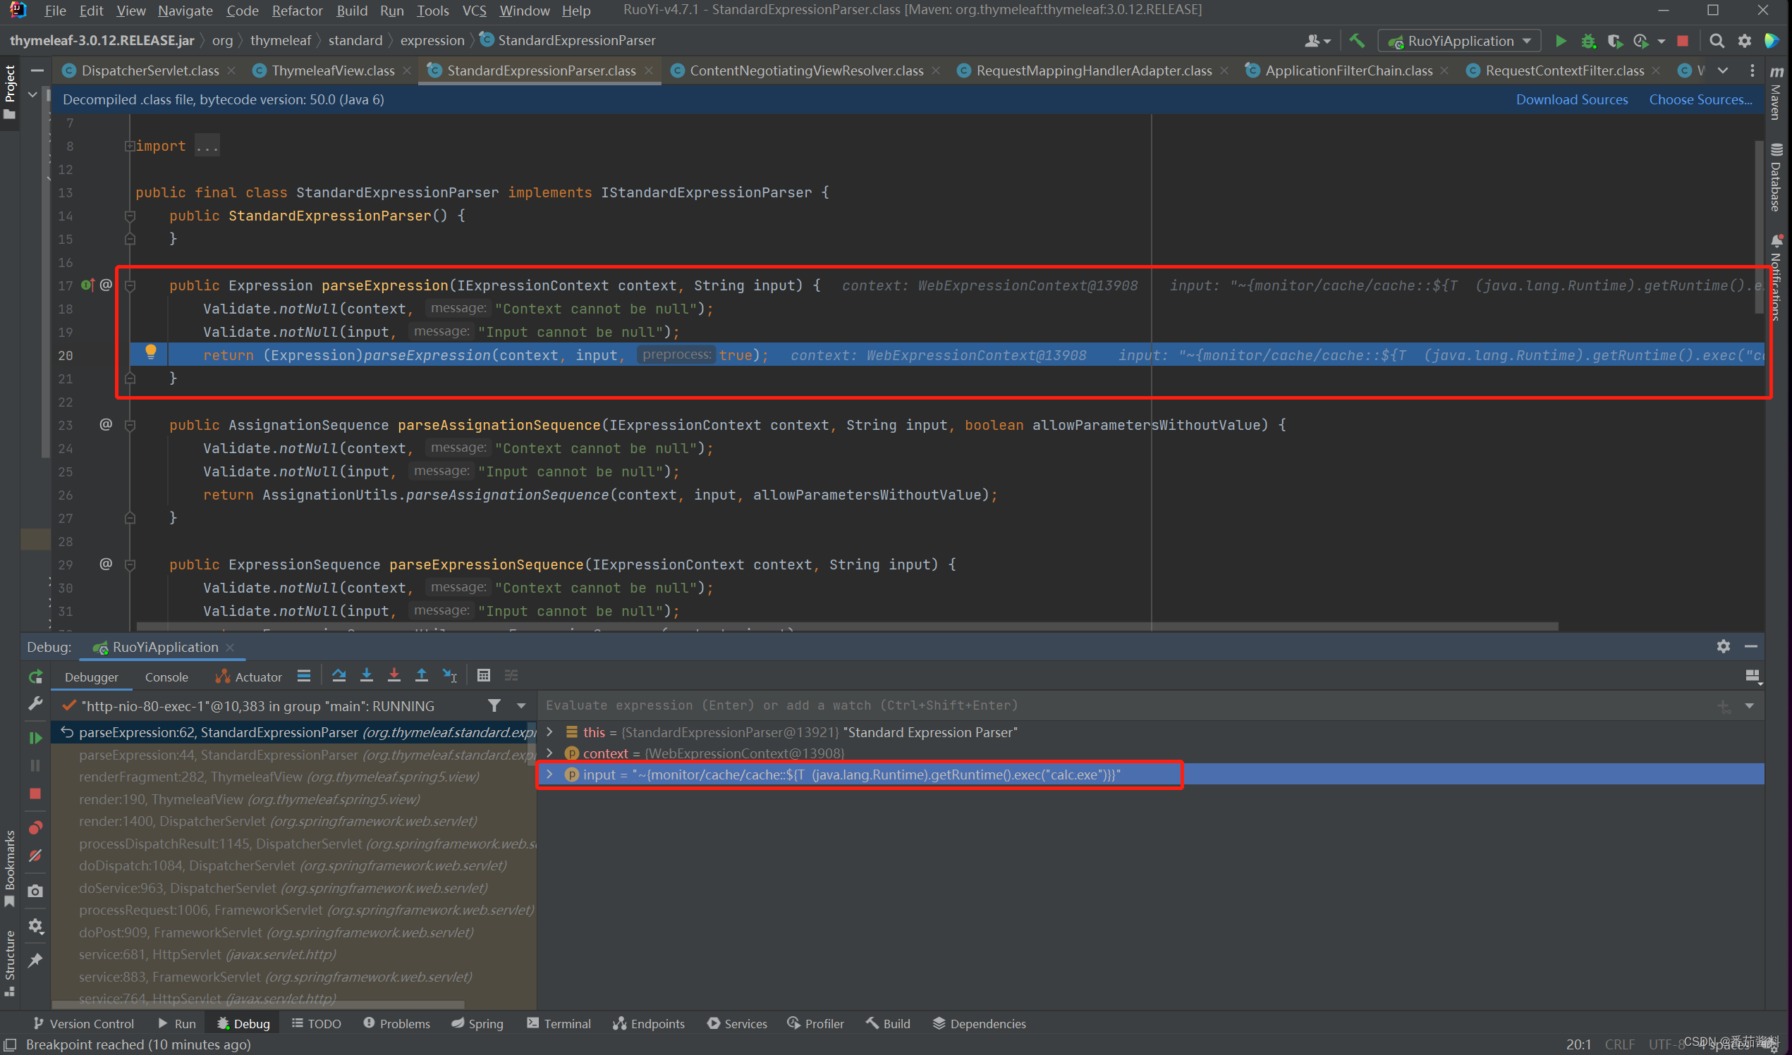1792x1055 pixels.
Task: Show hidden editor tabs dropdown
Action: [x=1722, y=70]
